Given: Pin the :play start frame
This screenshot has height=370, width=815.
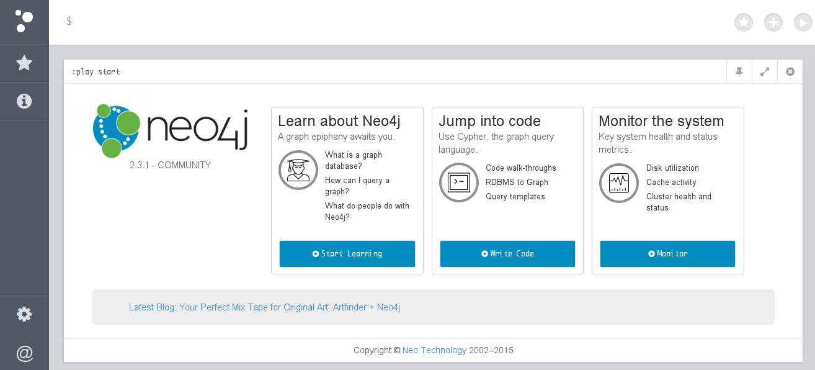Looking at the screenshot, I should point(739,71).
